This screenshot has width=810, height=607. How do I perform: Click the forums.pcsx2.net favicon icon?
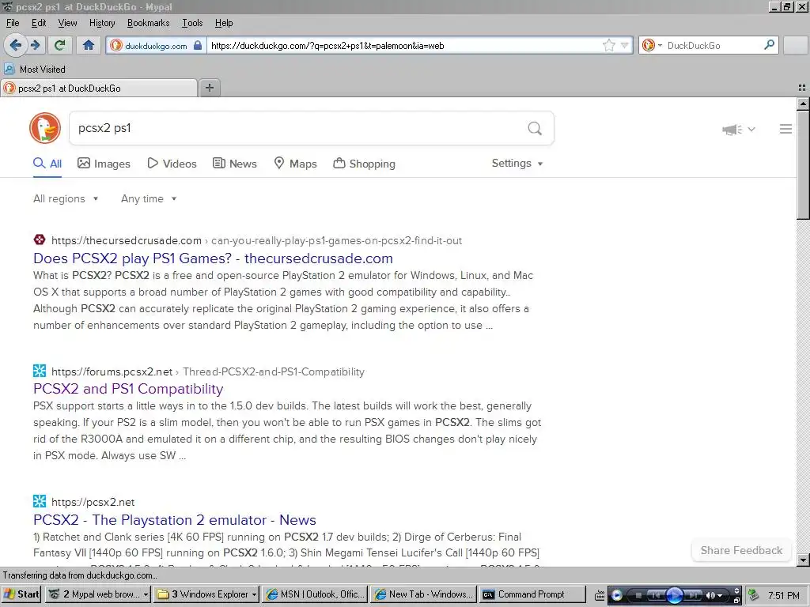point(40,371)
